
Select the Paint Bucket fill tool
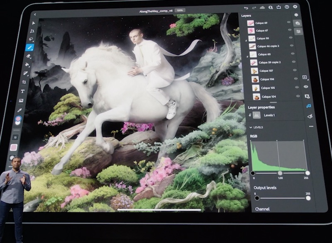[x=27, y=65]
